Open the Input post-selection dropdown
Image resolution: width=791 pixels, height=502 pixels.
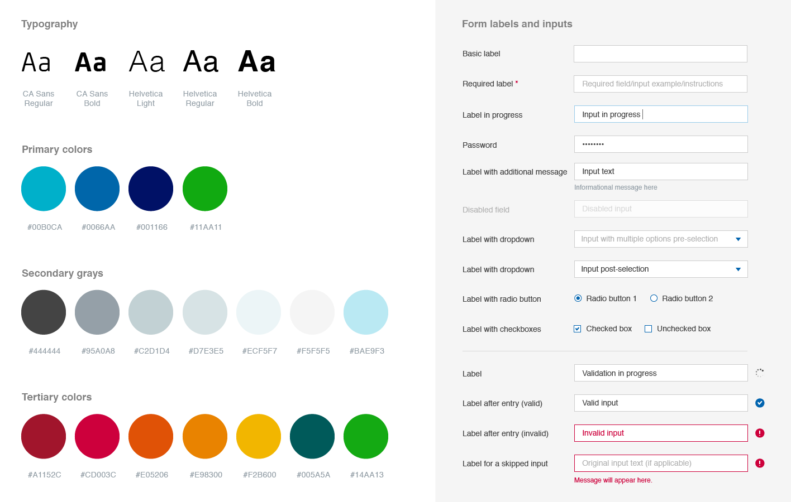coord(661,269)
